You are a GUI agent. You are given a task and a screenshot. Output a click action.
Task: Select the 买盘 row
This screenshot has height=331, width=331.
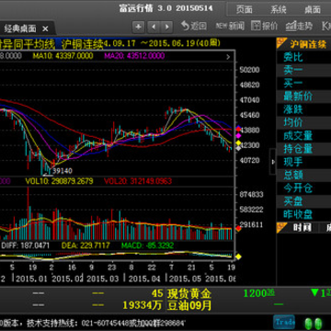(x=303, y=201)
